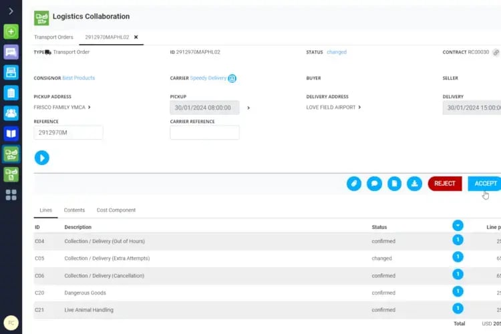
Task: Click the 'changed' status in row C05
Action: pyautogui.click(x=381, y=259)
